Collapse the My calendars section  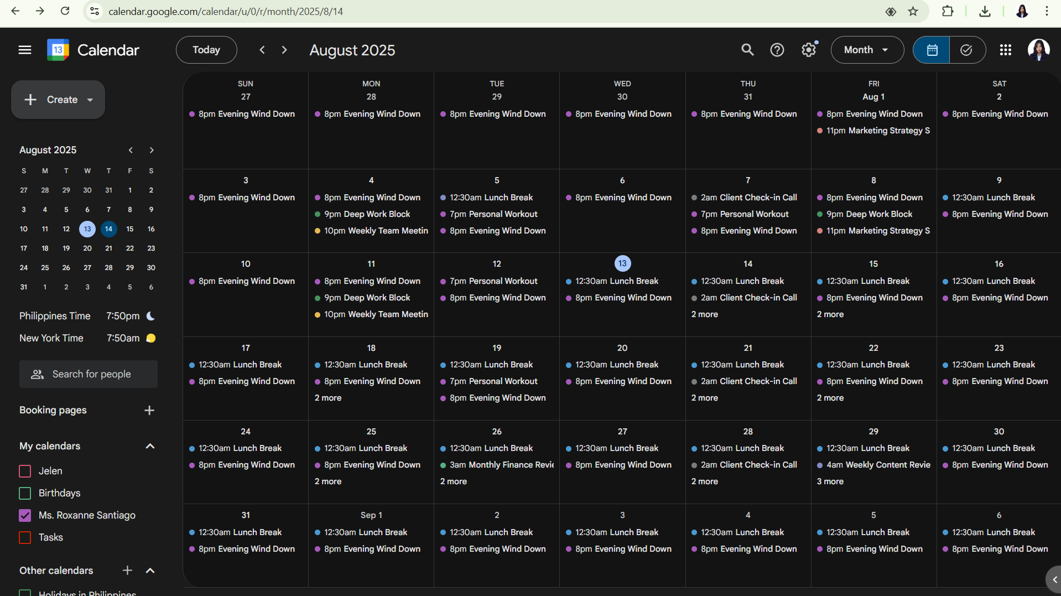point(149,446)
